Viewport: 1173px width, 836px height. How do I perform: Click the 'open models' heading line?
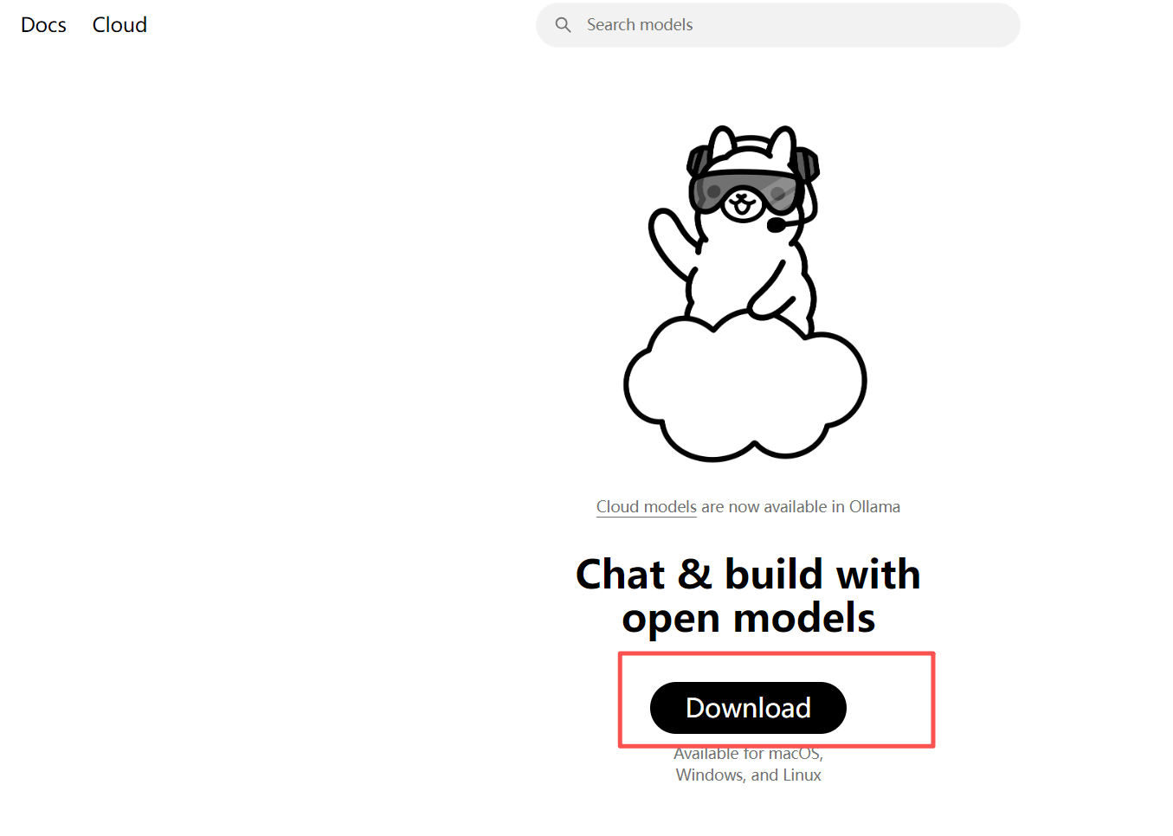click(x=748, y=618)
